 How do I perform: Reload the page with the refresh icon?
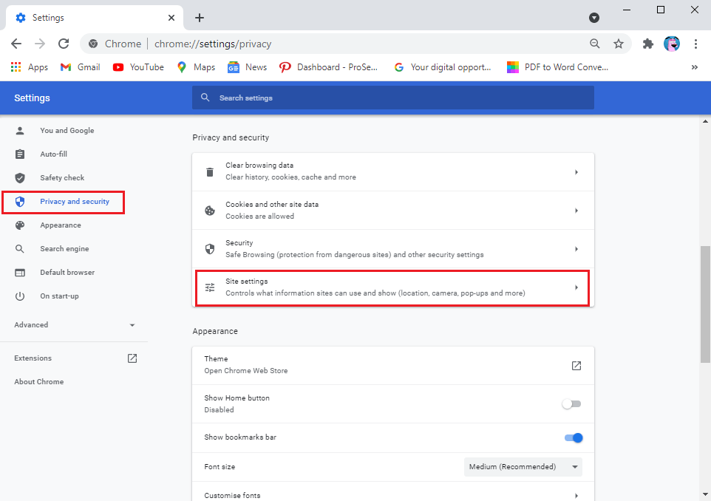click(64, 44)
